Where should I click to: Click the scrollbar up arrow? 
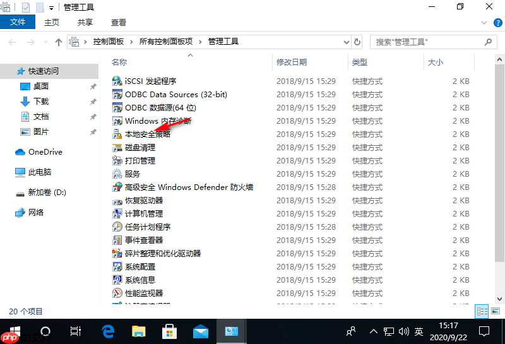click(x=499, y=59)
